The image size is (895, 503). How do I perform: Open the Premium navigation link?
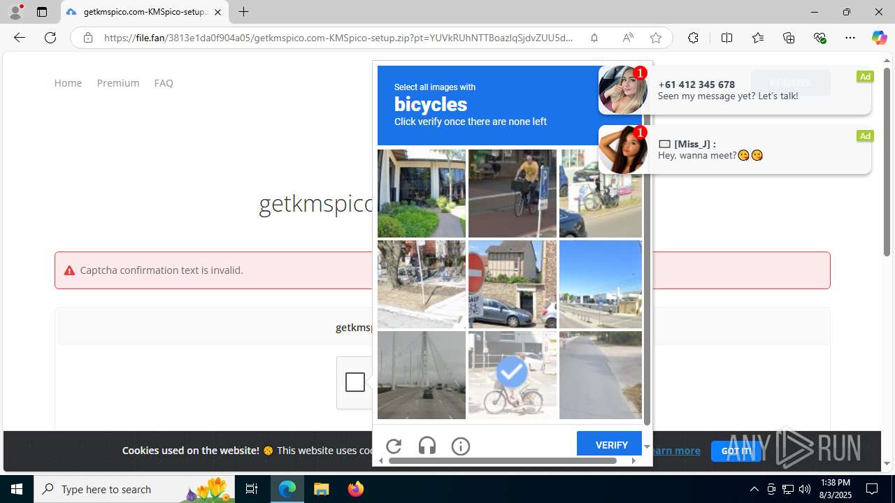pyautogui.click(x=118, y=83)
